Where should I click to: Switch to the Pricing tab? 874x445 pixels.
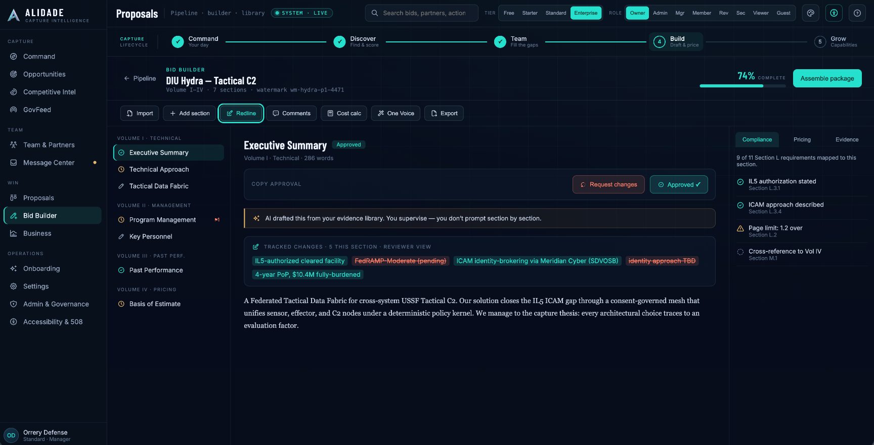pyautogui.click(x=802, y=139)
